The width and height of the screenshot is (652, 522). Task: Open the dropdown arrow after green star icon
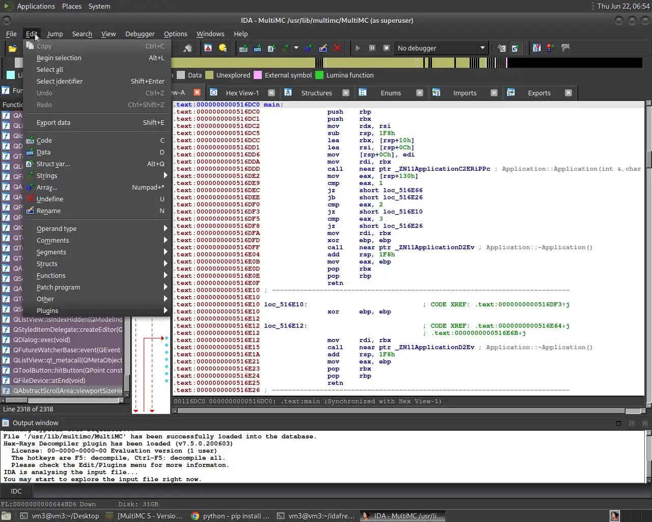click(296, 48)
